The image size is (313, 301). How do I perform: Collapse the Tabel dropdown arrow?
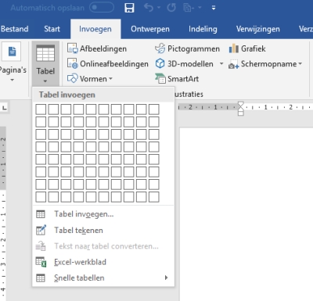tap(45, 81)
